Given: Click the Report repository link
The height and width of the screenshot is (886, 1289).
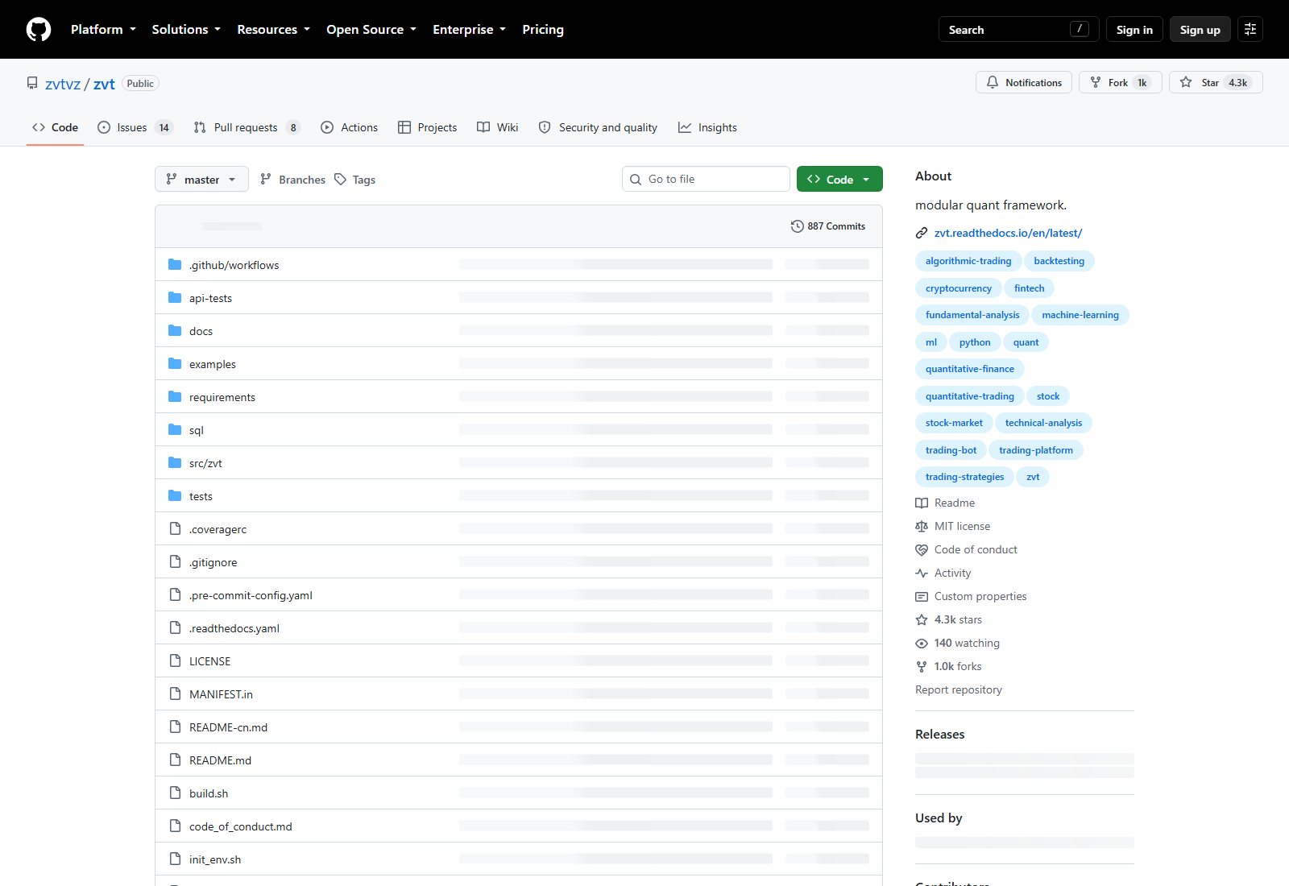Looking at the screenshot, I should (959, 690).
